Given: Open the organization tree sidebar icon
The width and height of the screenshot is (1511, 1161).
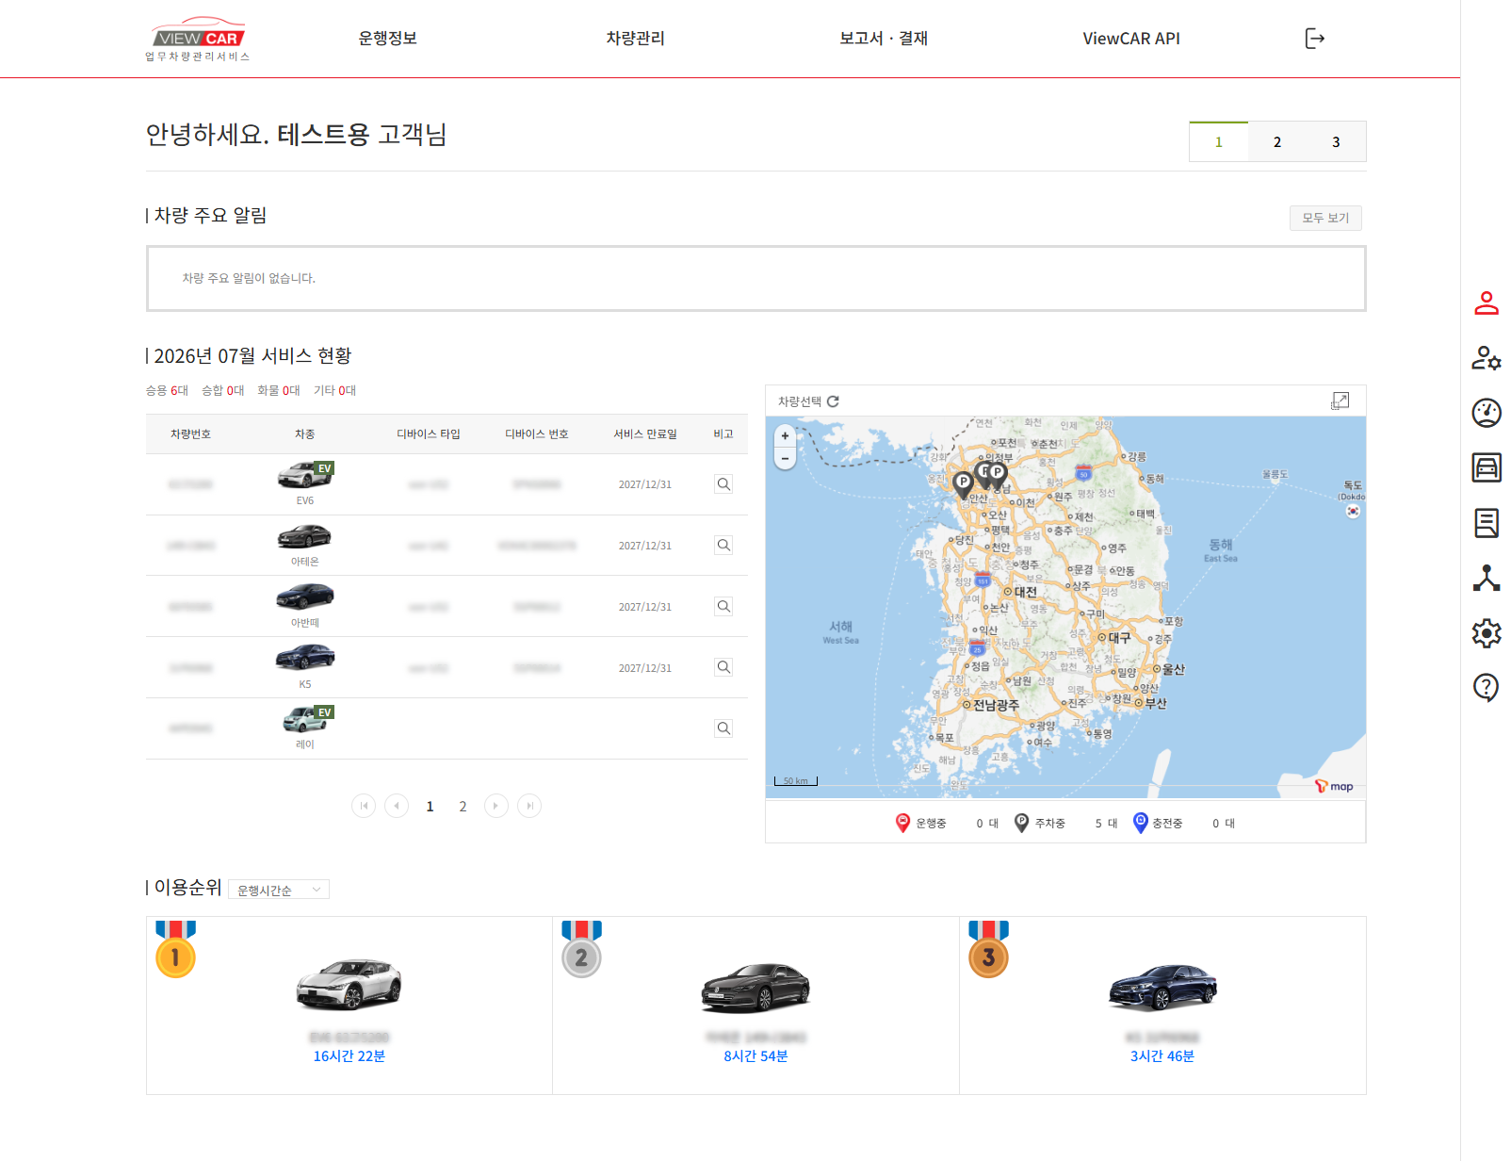Looking at the screenshot, I should [1487, 578].
